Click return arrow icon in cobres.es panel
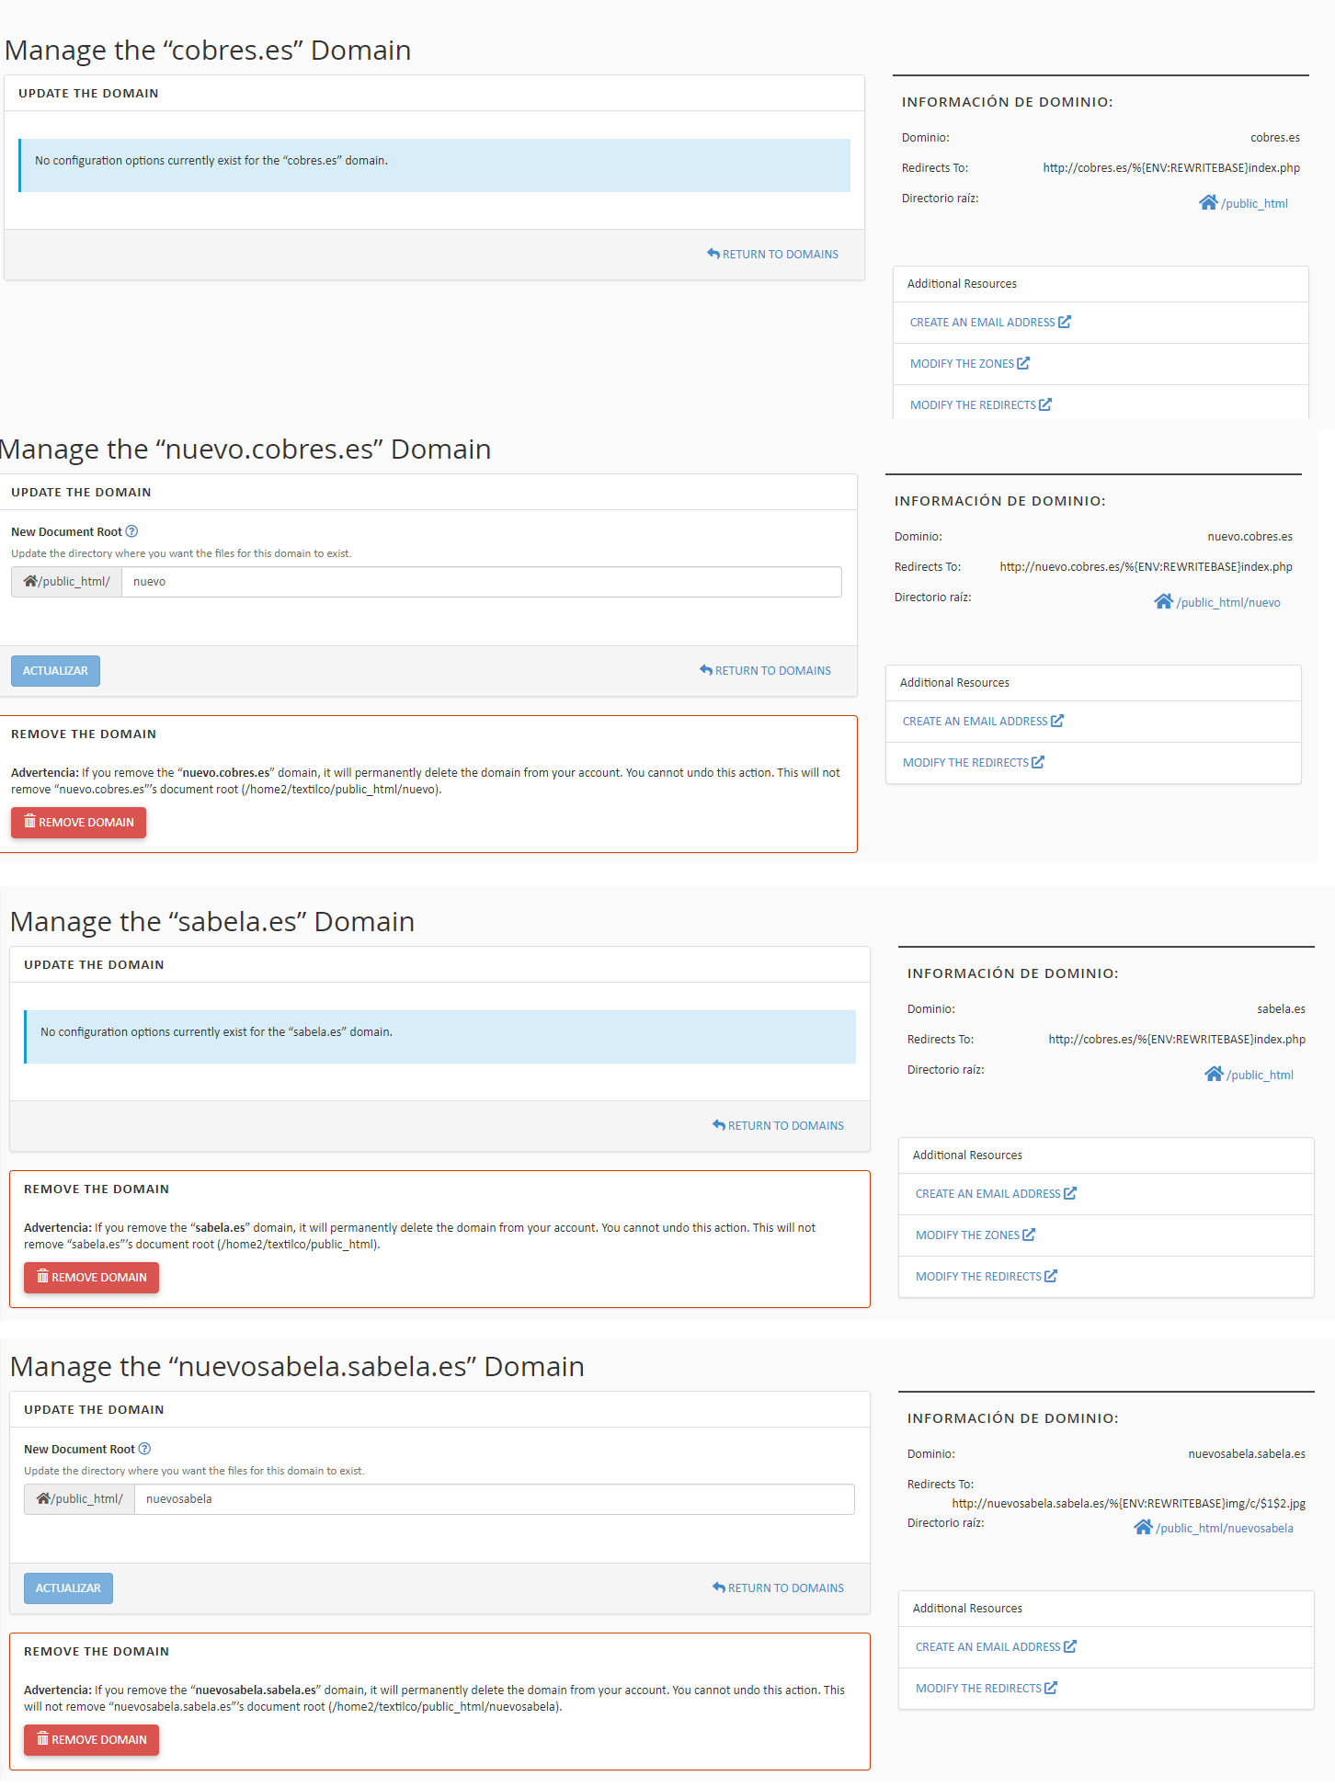The width and height of the screenshot is (1335, 1787). [713, 254]
